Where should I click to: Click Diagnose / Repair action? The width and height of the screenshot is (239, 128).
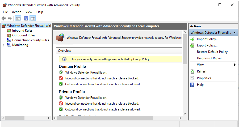[209, 58]
